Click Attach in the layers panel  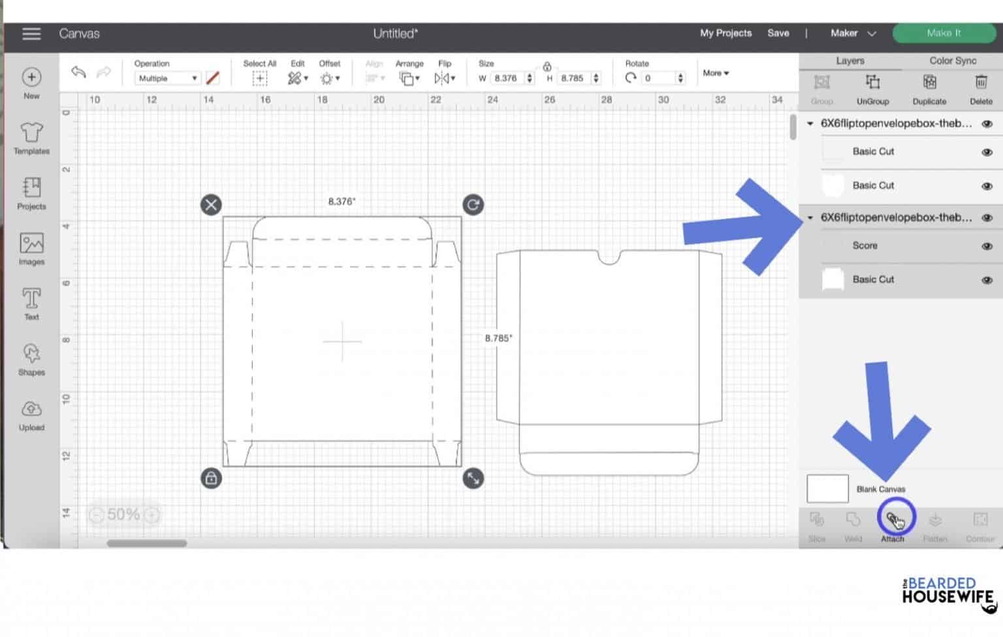(893, 526)
